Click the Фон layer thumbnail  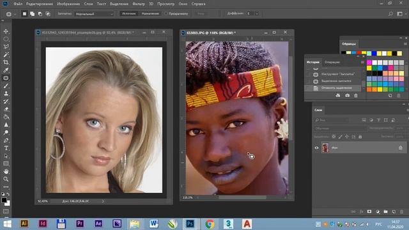click(325, 148)
